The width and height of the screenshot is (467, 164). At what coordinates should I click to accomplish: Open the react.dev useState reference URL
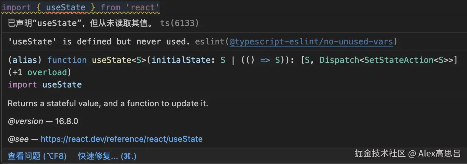pos(121,139)
